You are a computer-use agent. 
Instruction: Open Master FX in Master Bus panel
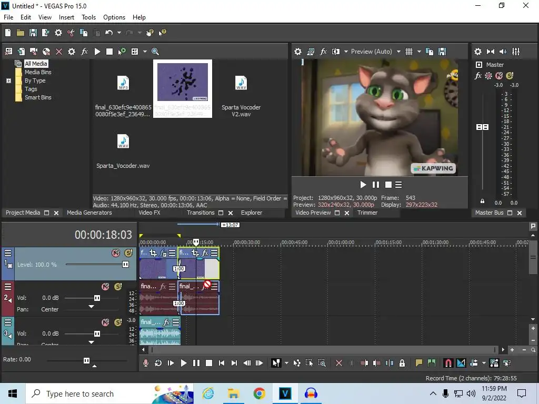pyautogui.click(x=478, y=76)
